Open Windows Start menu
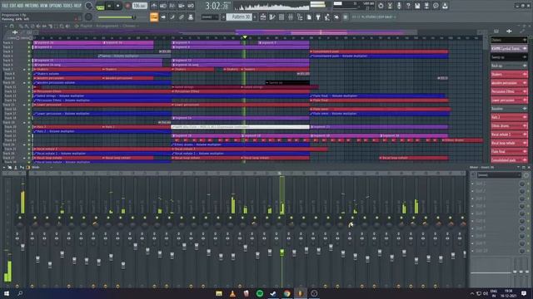 click(x=7, y=293)
